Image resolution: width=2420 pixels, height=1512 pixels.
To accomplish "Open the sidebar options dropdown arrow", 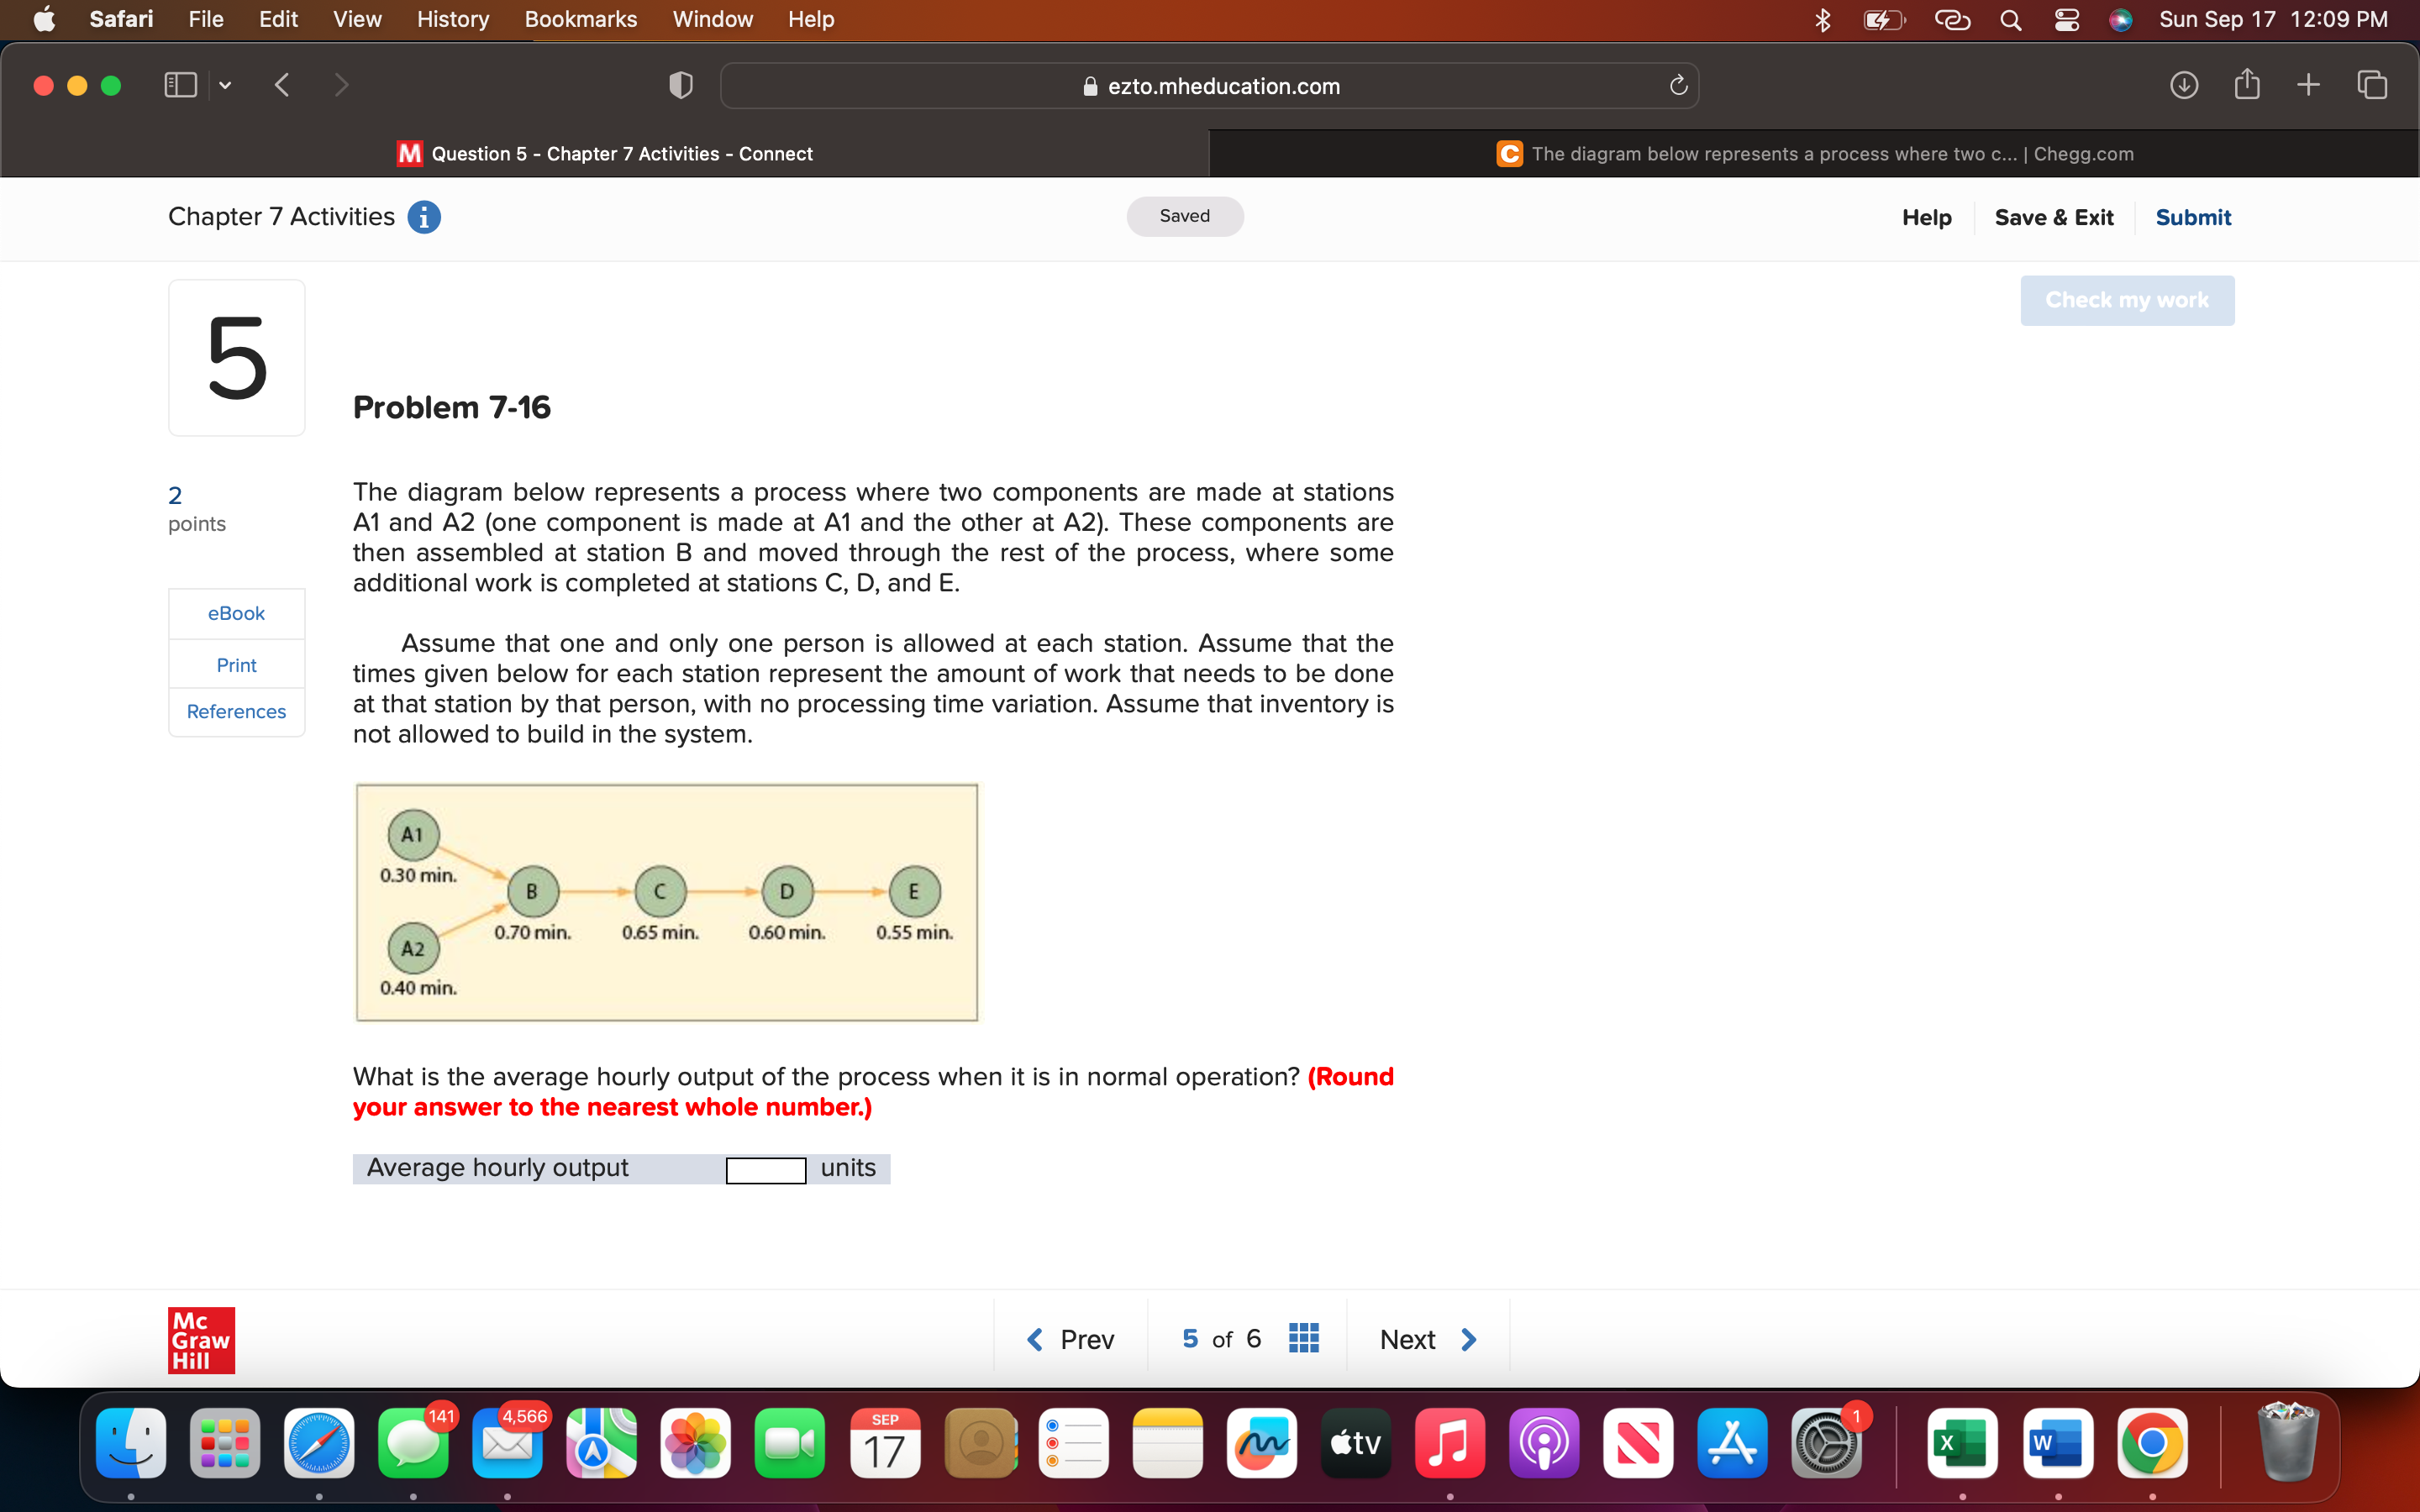I will 225,86.
